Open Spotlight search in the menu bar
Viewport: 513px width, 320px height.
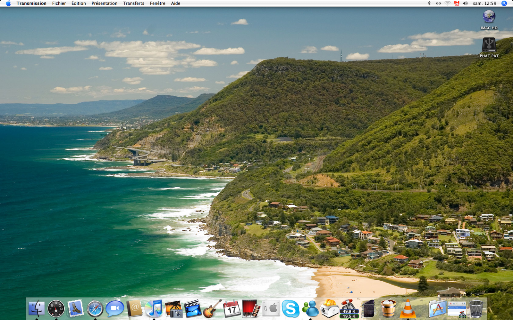504,3
